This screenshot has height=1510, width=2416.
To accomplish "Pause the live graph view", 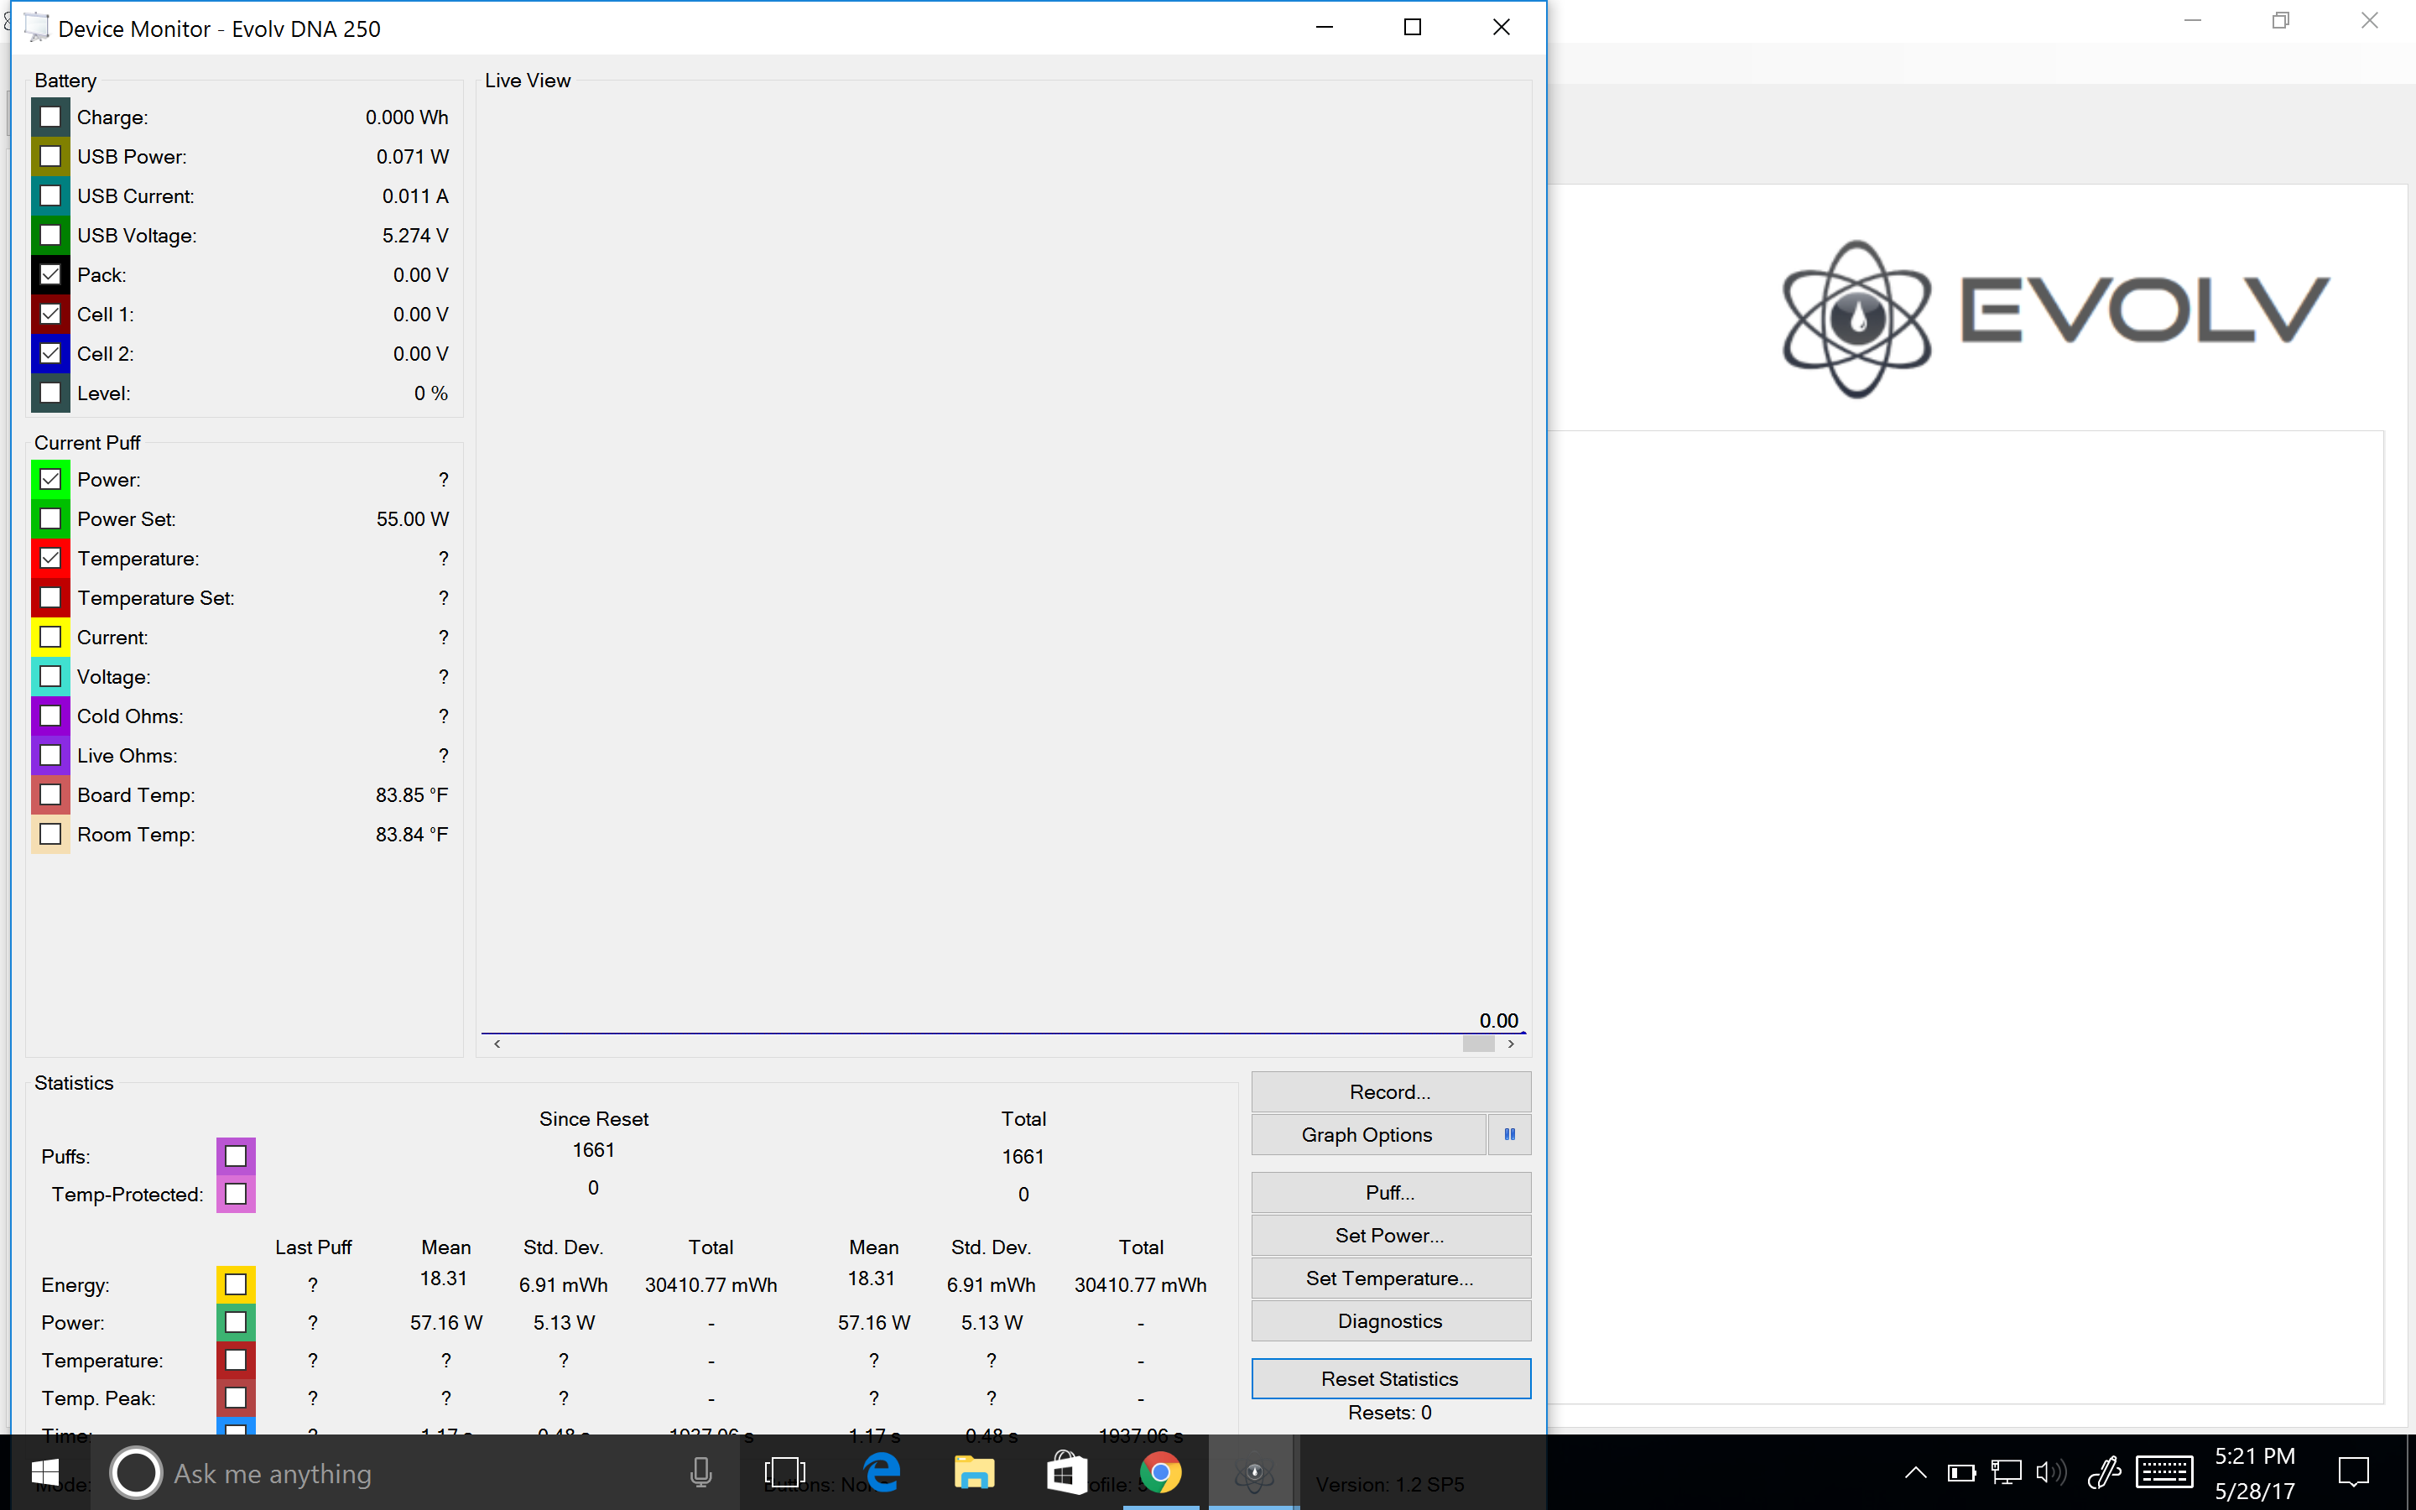I will point(1508,1134).
